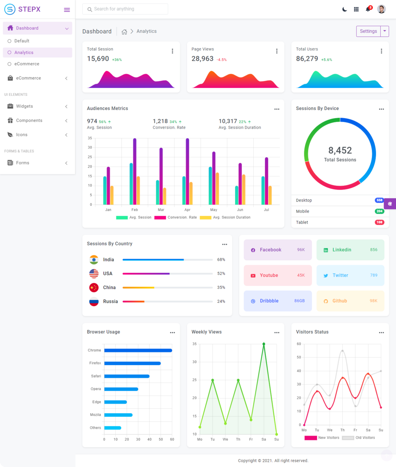Toggle the sidebar hamburger menu

[67, 10]
